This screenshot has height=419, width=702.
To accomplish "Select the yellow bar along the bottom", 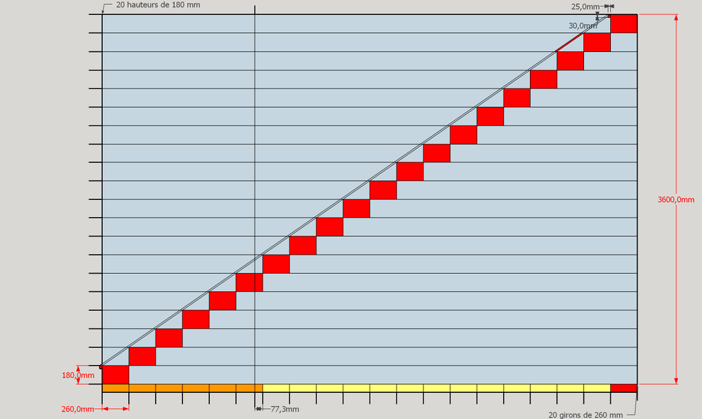I will pos(437,388).
